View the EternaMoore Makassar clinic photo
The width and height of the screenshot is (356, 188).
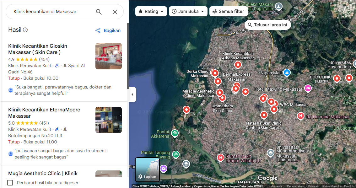[x=109, y=120]
